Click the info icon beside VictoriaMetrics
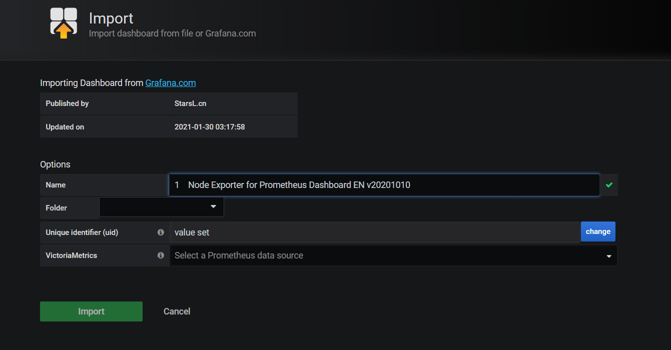The width and height of the screenshot is (671, 350). 161,255
